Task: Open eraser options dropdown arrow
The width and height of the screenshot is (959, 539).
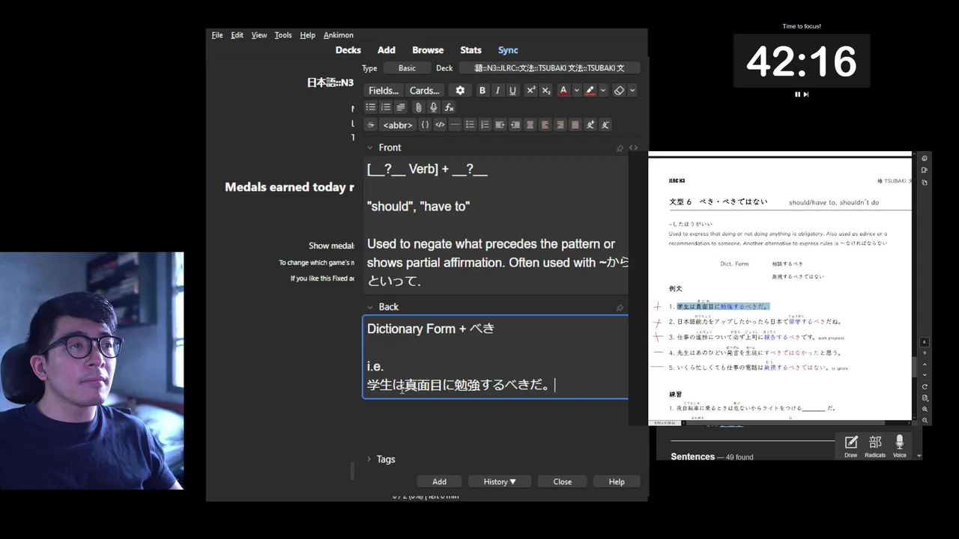Action: [632, 91]
